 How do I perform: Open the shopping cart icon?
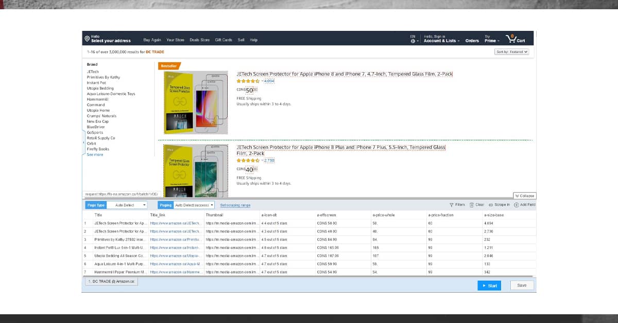[x=511, y=38]
